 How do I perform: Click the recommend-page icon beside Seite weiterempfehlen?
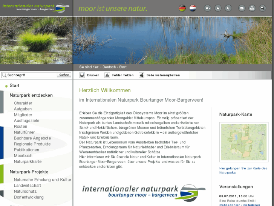[x=142, y=75]
